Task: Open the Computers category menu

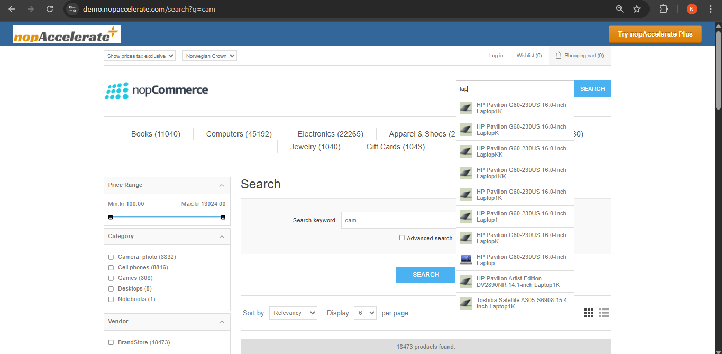Action: (239, 134)
